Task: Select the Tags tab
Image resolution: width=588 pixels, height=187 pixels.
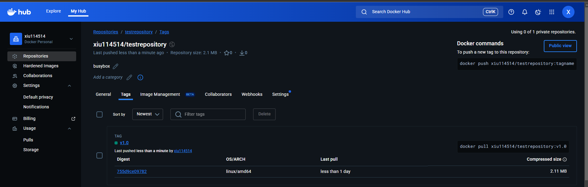Action: tap(126, 94)
